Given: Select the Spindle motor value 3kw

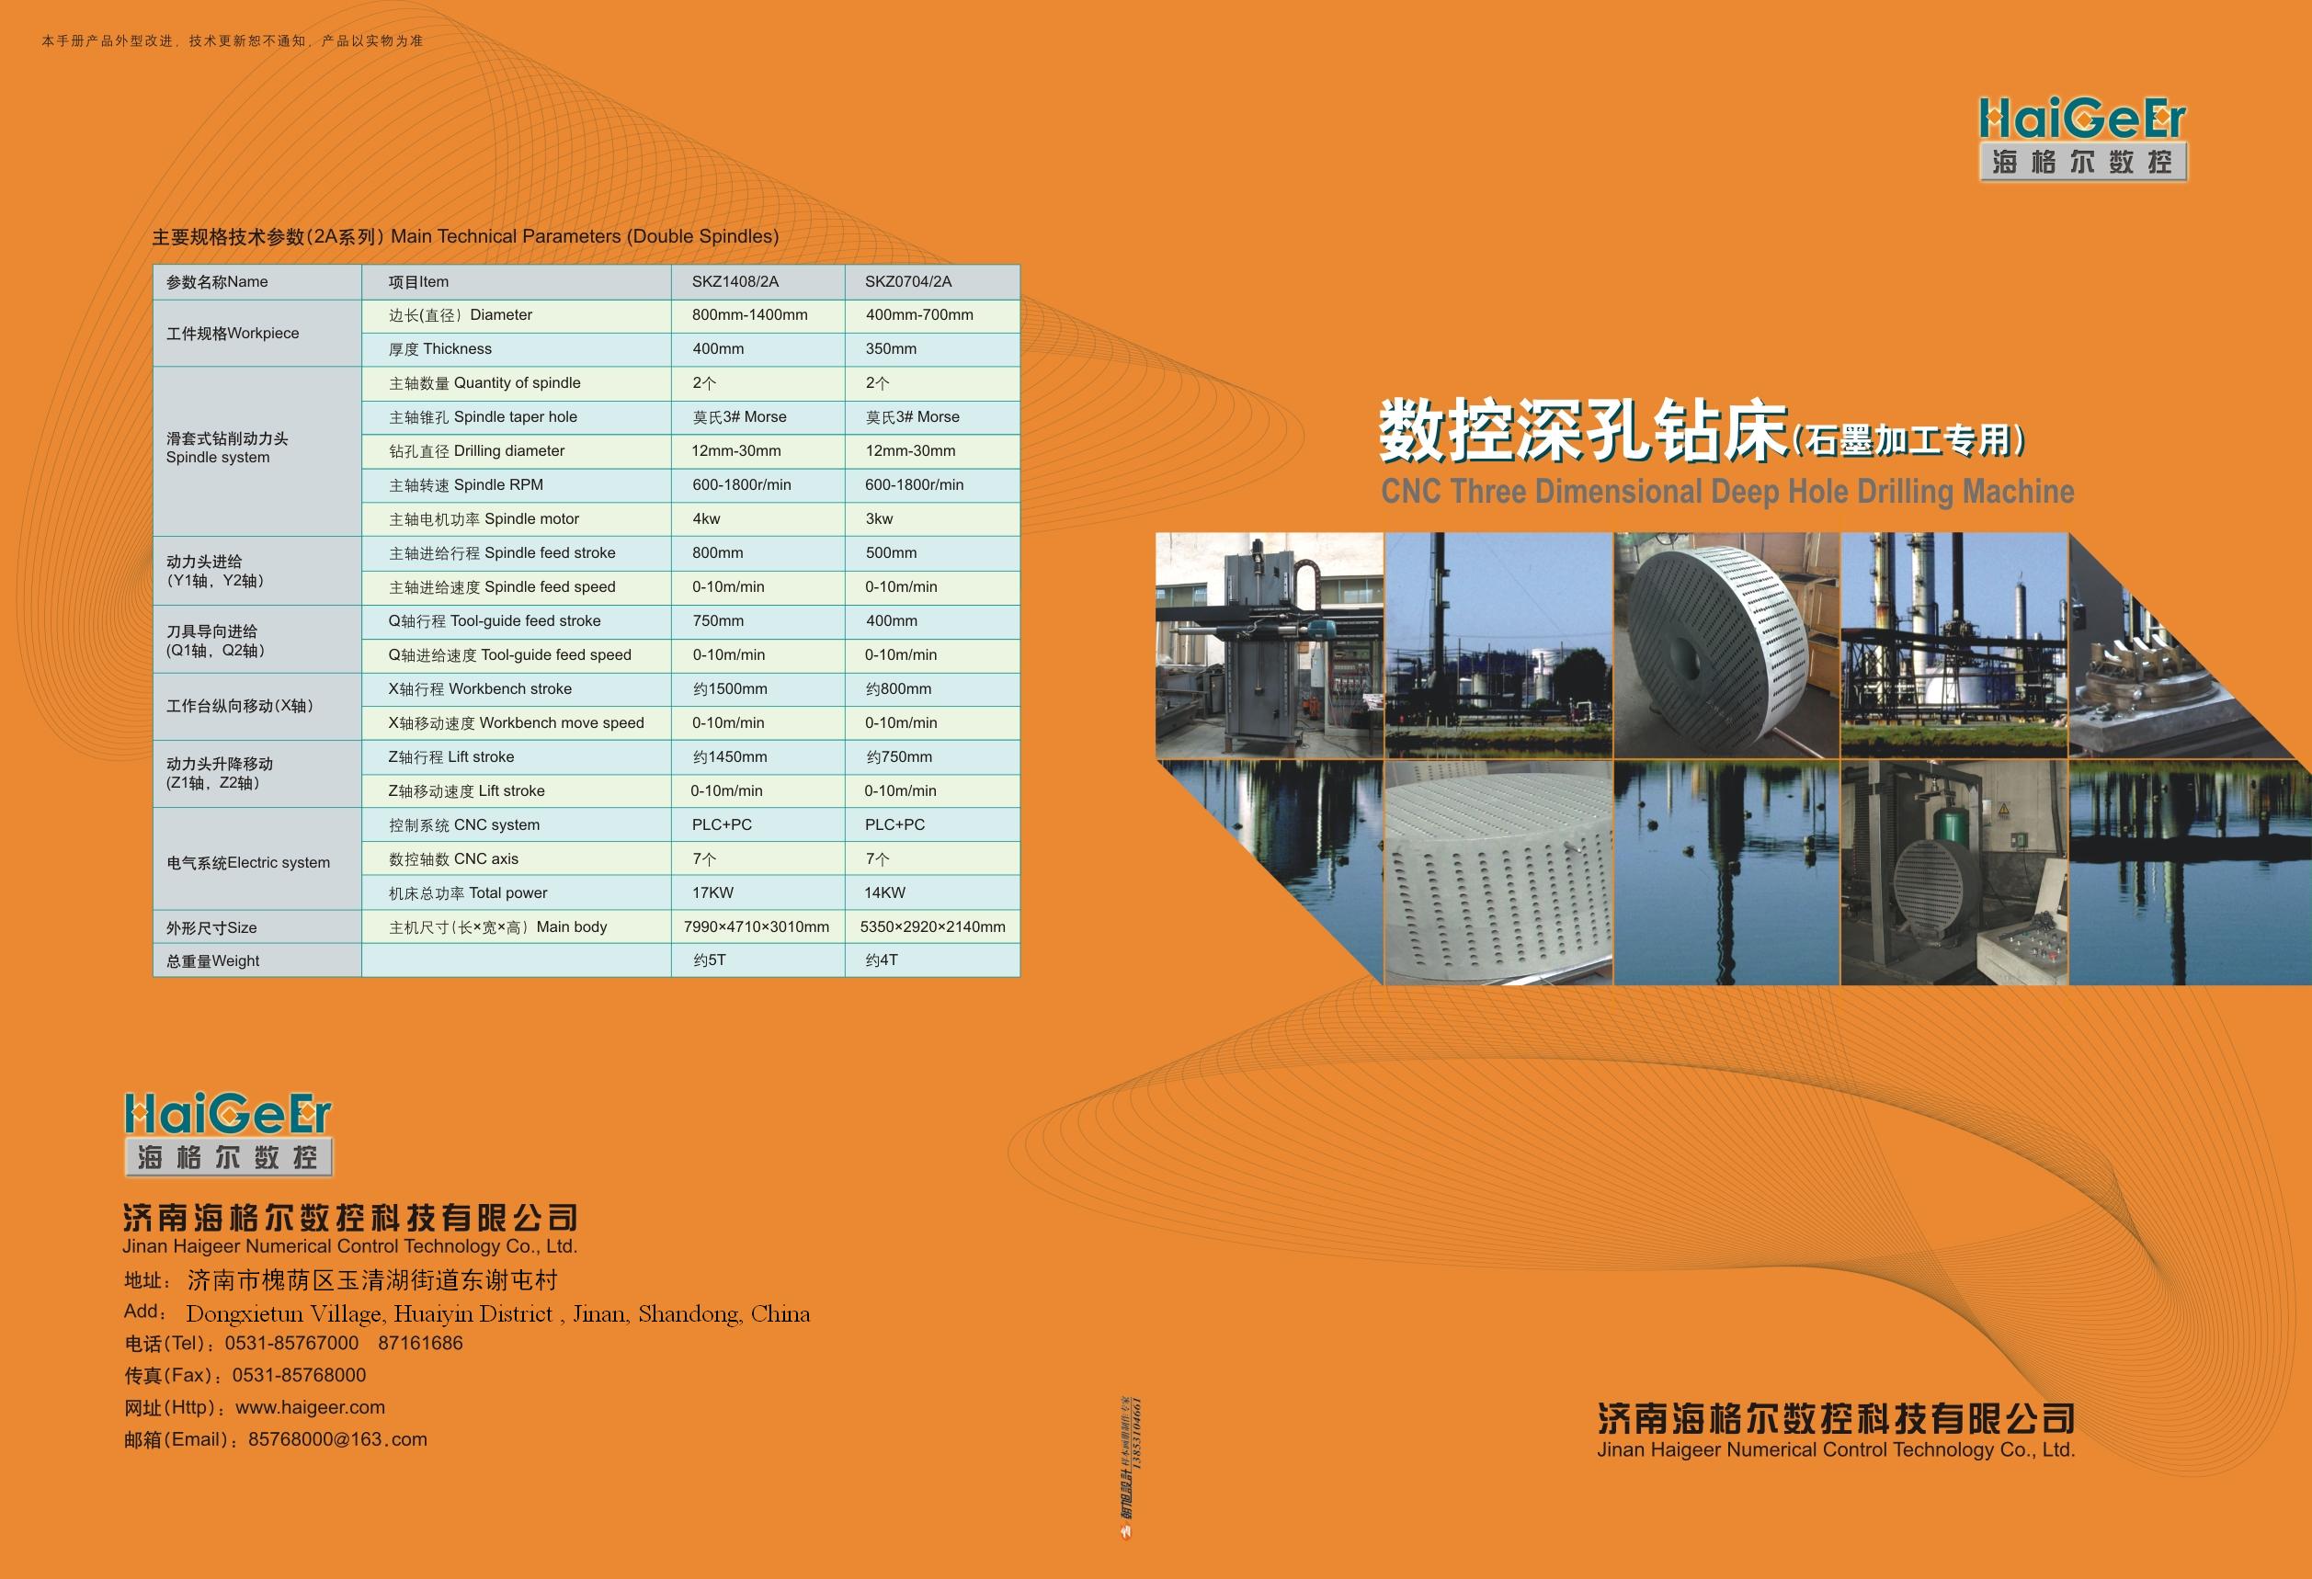Looking at the screenshot, I should pos(880,518).
